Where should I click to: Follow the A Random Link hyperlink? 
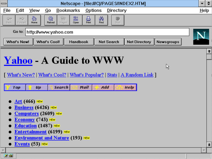[x=137, y=75]
